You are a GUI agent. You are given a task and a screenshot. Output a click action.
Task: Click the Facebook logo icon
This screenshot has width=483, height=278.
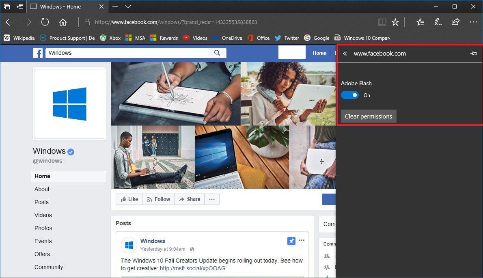click(x=37, y=53)
